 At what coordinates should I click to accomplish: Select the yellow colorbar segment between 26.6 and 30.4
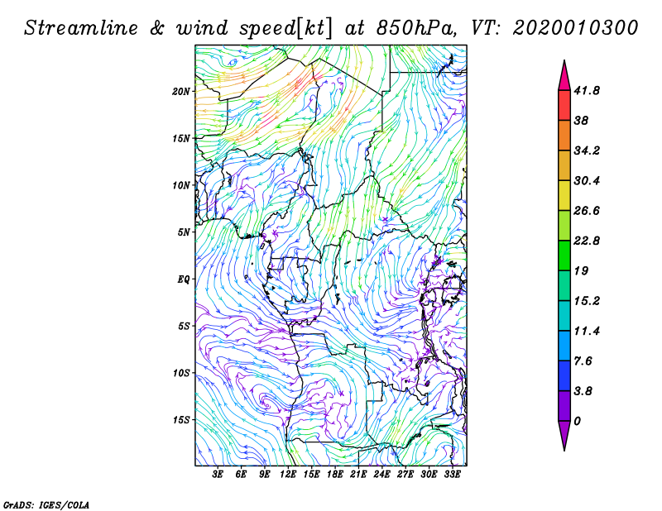564,195
